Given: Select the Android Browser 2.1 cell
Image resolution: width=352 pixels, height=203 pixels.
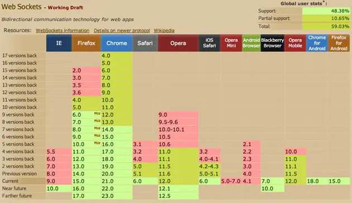Looking at the screenshot, I should pos(251,144).
